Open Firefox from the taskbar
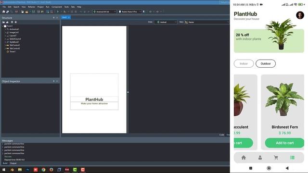Viewport: 308px width, 173px height. 51,170
